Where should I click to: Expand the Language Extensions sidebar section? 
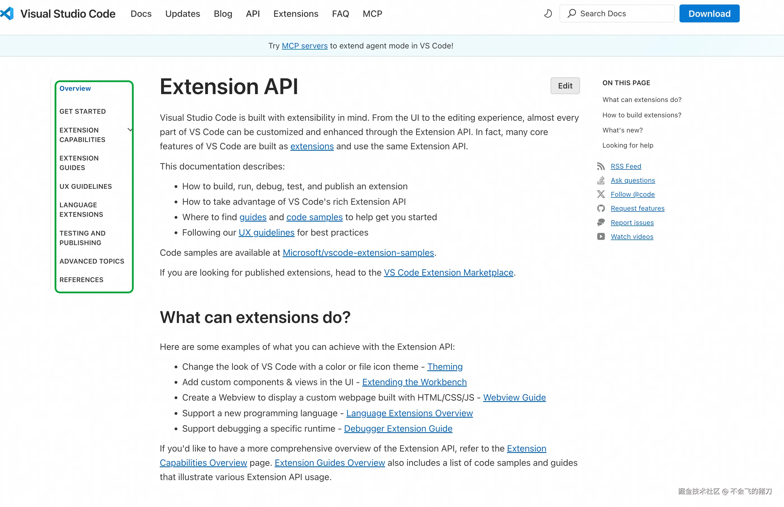click(x=81, y=210)
